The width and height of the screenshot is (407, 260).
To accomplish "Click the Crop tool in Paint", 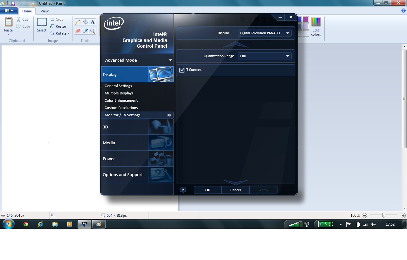I will pyautogui.click(x=57, y=19).
